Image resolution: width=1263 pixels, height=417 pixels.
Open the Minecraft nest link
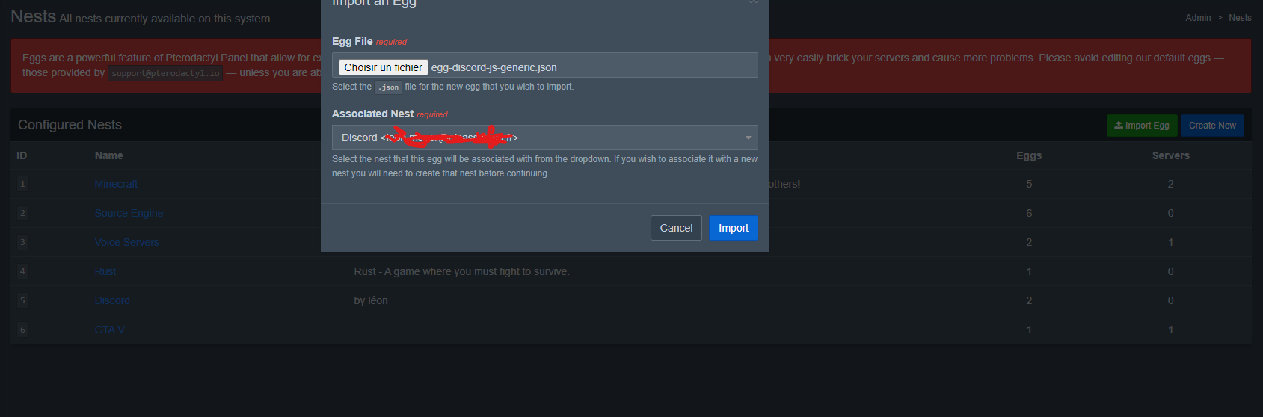point(116,184)
